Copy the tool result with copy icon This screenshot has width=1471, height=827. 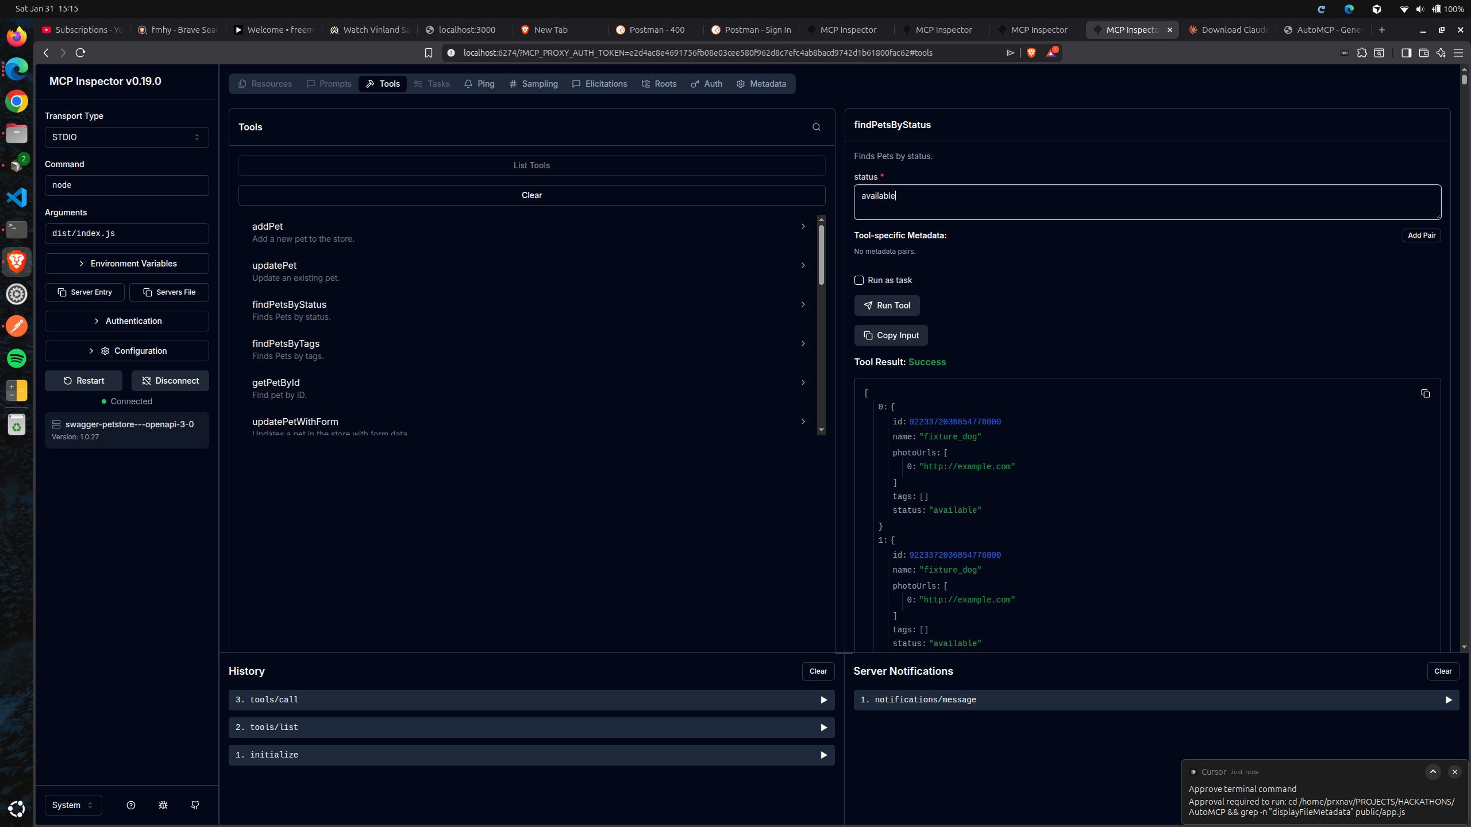click(1425, 393)
